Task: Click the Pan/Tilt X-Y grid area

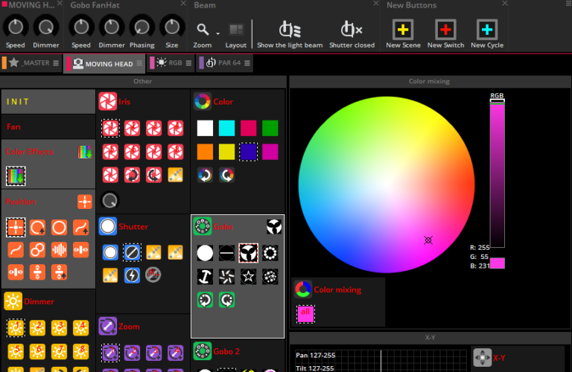Action: pos(381,361)
